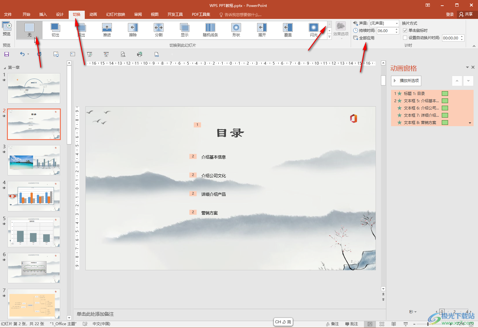Start slideshow from status bar icon

pos(406,324)
